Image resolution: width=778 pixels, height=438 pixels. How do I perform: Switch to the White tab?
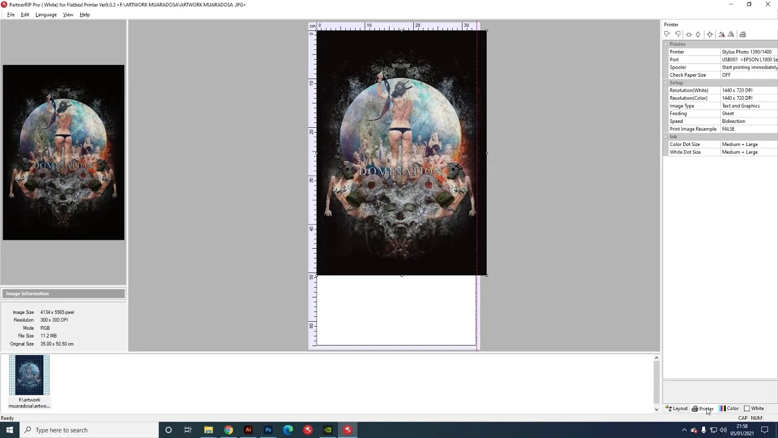[x=754, y=409]
